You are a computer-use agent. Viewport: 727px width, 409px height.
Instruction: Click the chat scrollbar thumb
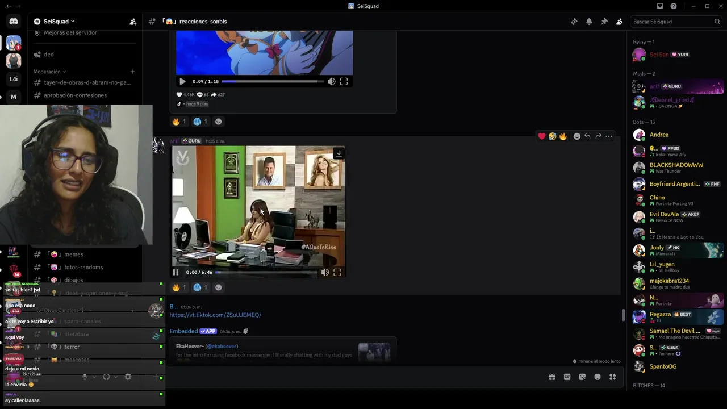pos(624,315)
